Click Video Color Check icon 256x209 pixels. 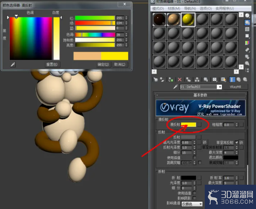point(247,43)
